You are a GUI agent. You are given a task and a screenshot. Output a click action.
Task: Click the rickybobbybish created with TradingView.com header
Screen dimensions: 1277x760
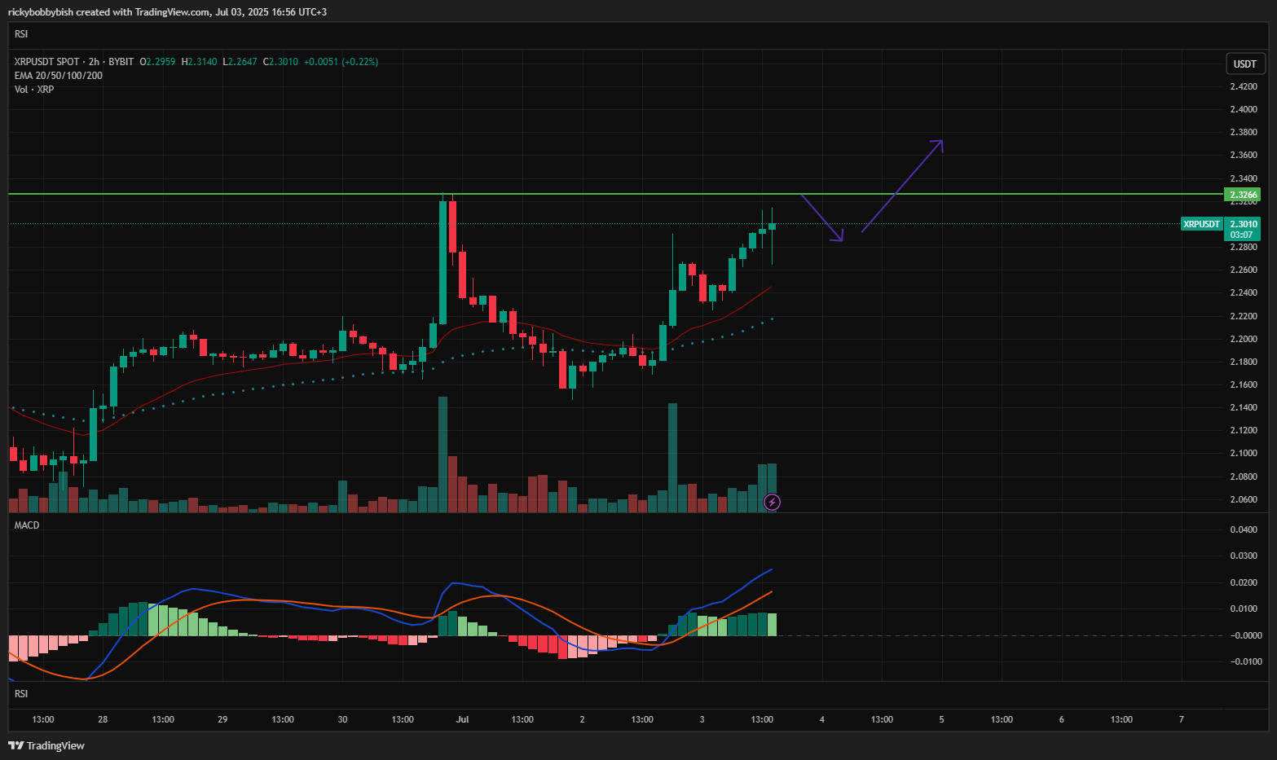167,12
